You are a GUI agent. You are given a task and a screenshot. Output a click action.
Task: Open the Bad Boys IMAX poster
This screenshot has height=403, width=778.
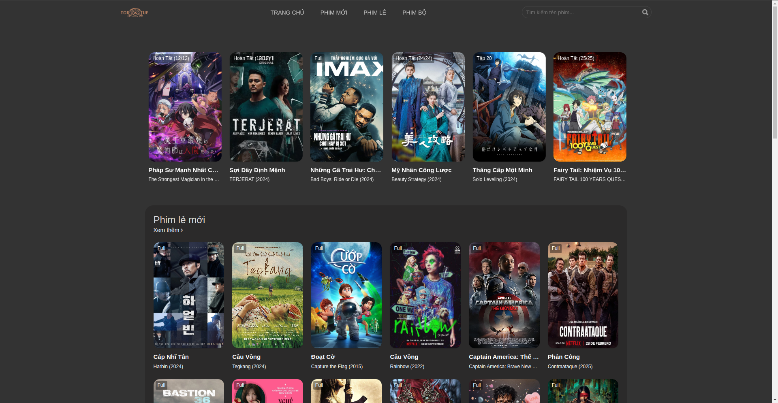[347, 107]
